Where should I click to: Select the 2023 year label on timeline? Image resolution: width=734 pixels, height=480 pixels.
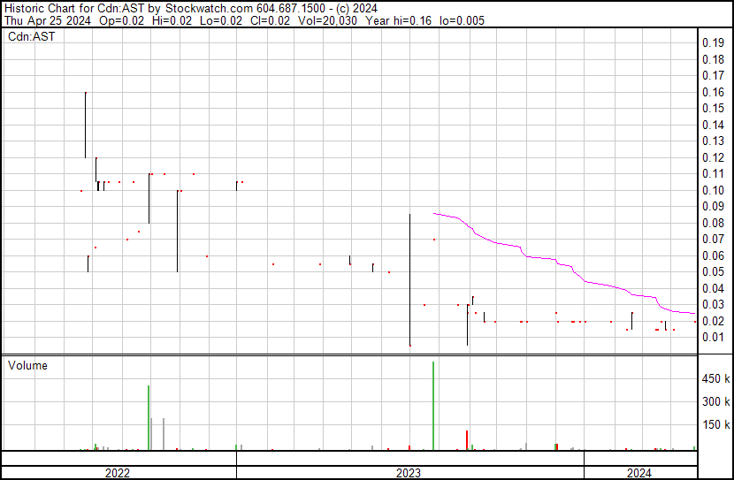409,473
